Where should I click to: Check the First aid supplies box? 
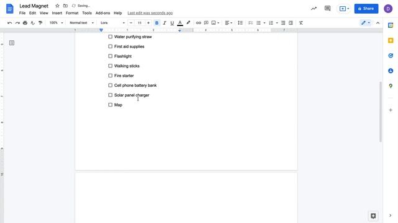pyautogui.click(x=110, y=46)
